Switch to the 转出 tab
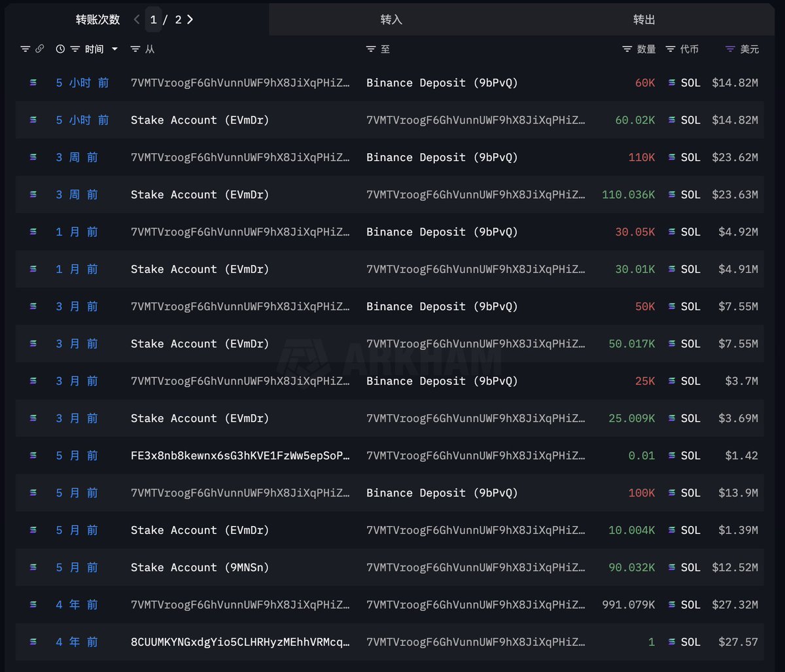This screenshot has width=785, height=672. pyautogui.click(x=644, y=20)
